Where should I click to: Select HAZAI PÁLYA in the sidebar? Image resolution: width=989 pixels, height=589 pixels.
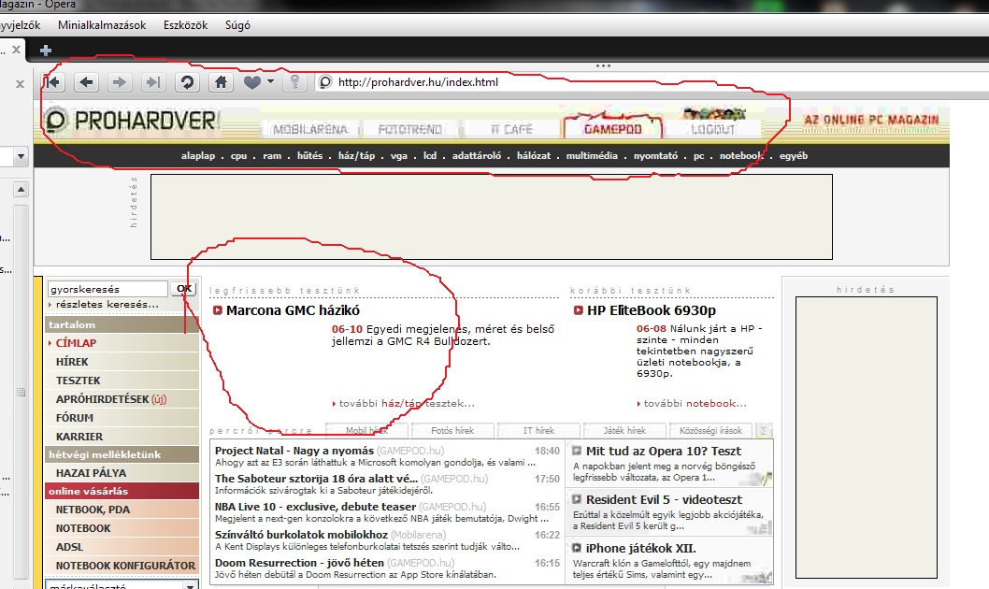tap(122, 473)
